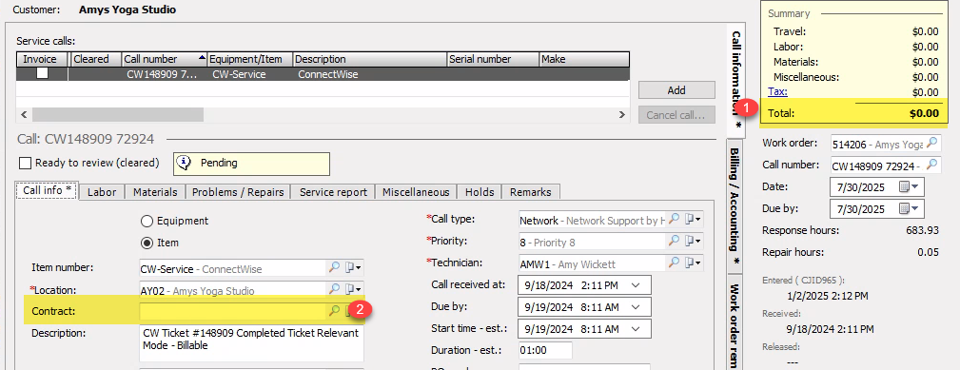Screen dimensions: 960x370
Task: Open the Holds tab
Action: pyautogui.click(x=480, y=191)
